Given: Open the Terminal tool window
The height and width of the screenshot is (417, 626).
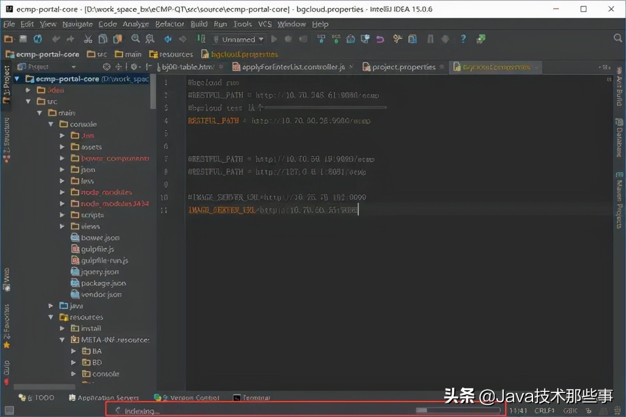Looking at the screenshot, I should click(x=252, y=398).
